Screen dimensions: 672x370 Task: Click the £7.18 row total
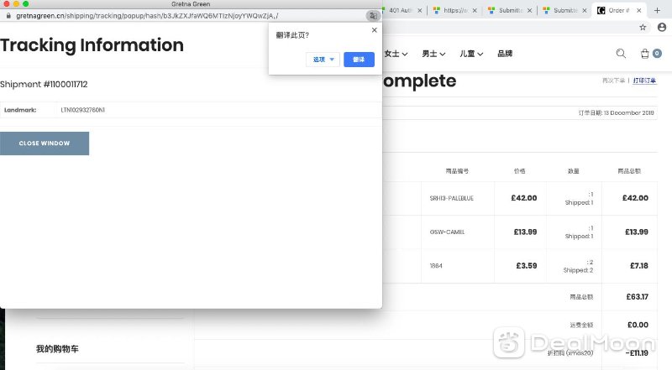pyautogui.click(x=639, y=266)
